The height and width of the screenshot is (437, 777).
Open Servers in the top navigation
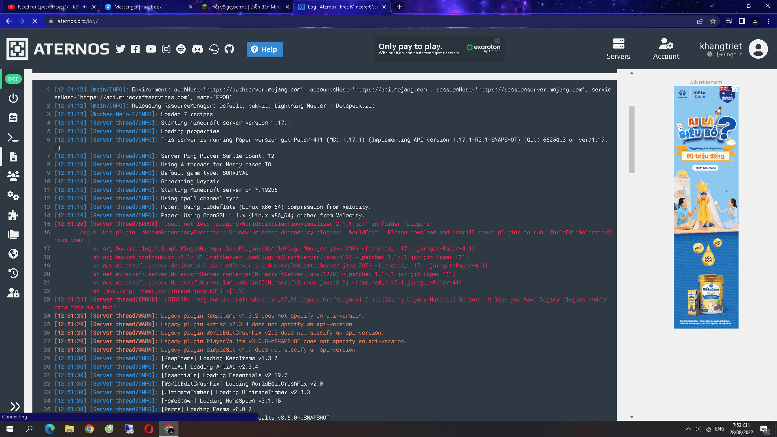point(618,49)
